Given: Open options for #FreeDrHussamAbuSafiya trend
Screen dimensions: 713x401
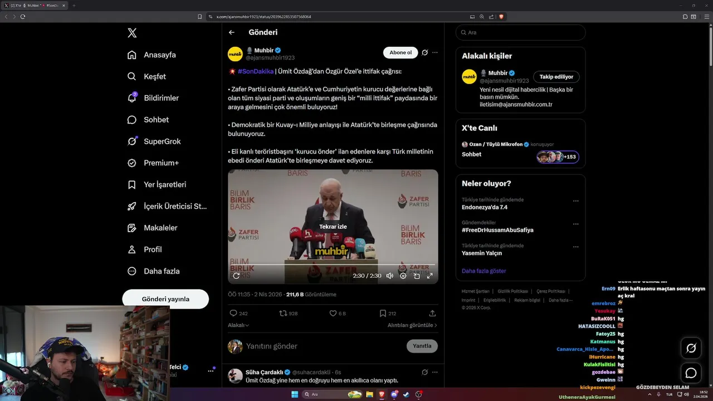Looking at the screenshot, I should pos(576,224).
